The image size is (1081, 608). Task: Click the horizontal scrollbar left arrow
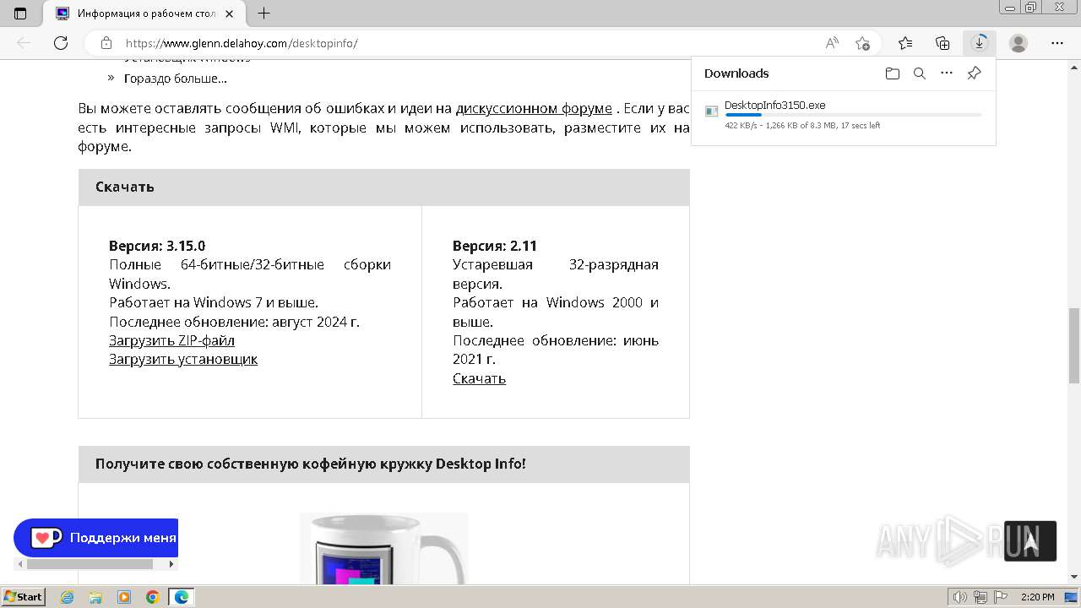[x=20, y=563]
